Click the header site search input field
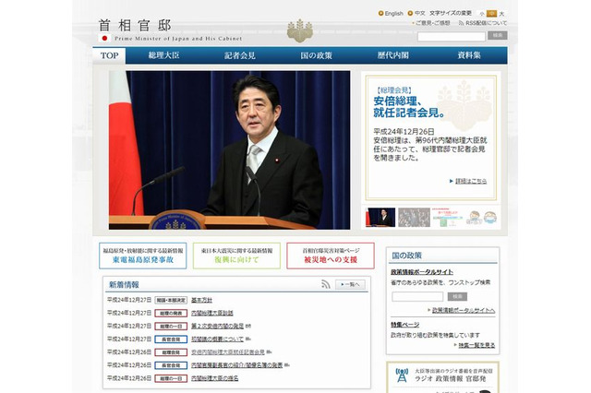591x393 pixels. pos(452,36)
